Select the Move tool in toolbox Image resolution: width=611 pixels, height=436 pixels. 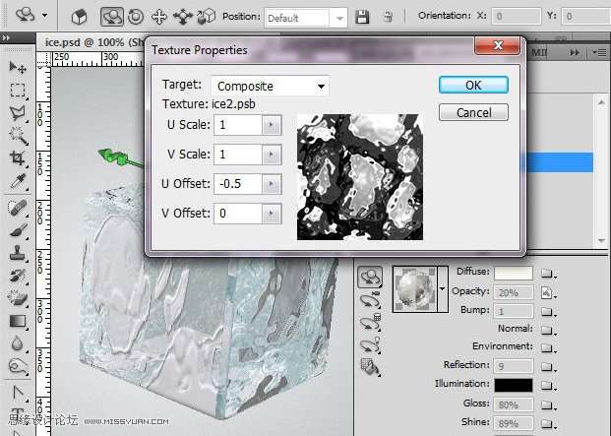pos(17,67)
